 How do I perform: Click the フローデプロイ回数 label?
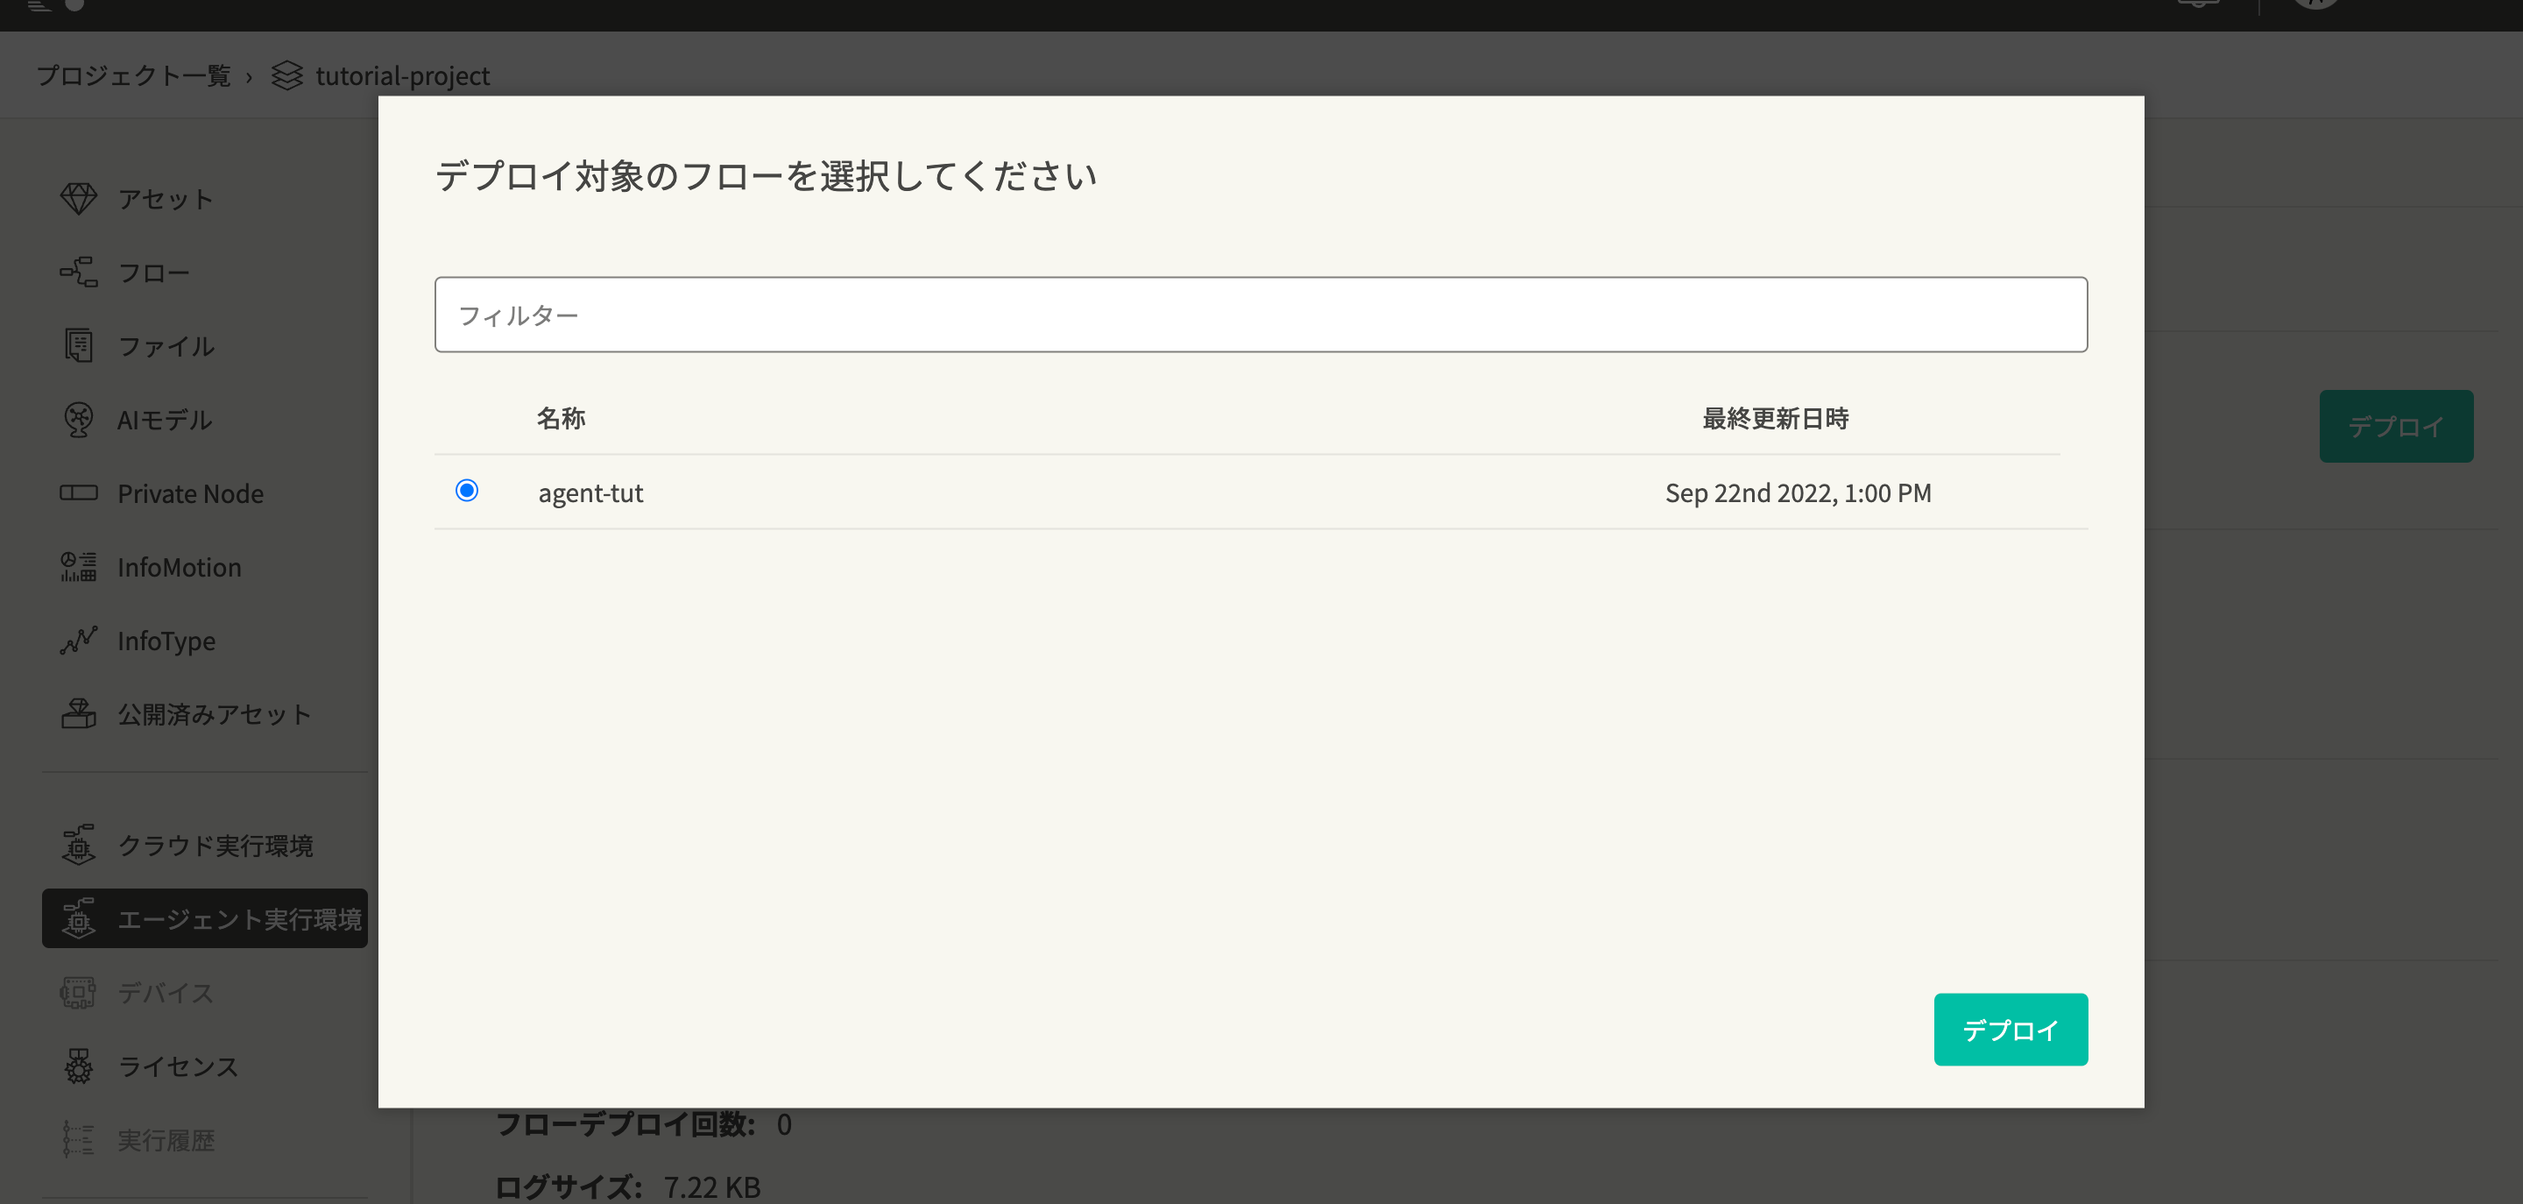[625, 1123]
